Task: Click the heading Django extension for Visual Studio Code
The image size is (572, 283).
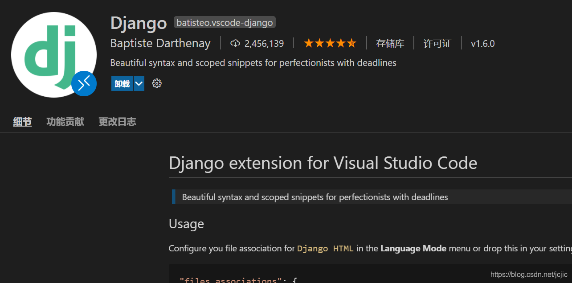Action: coord(323,163)
